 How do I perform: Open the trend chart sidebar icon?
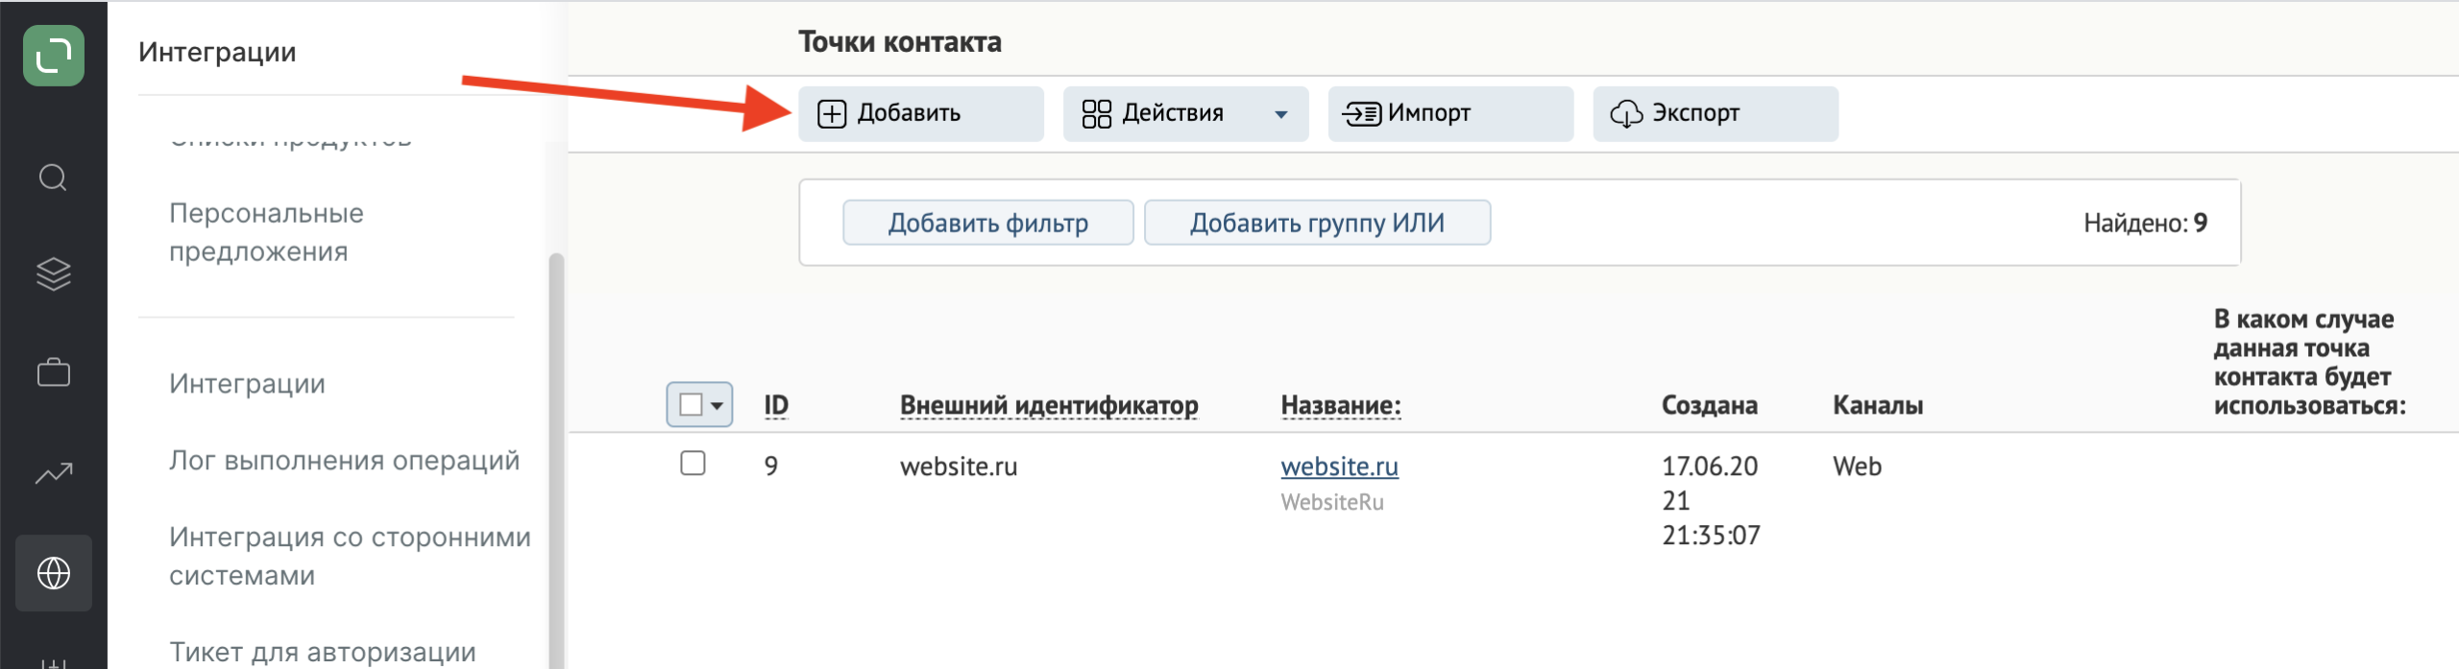click(x=53, y=472)
